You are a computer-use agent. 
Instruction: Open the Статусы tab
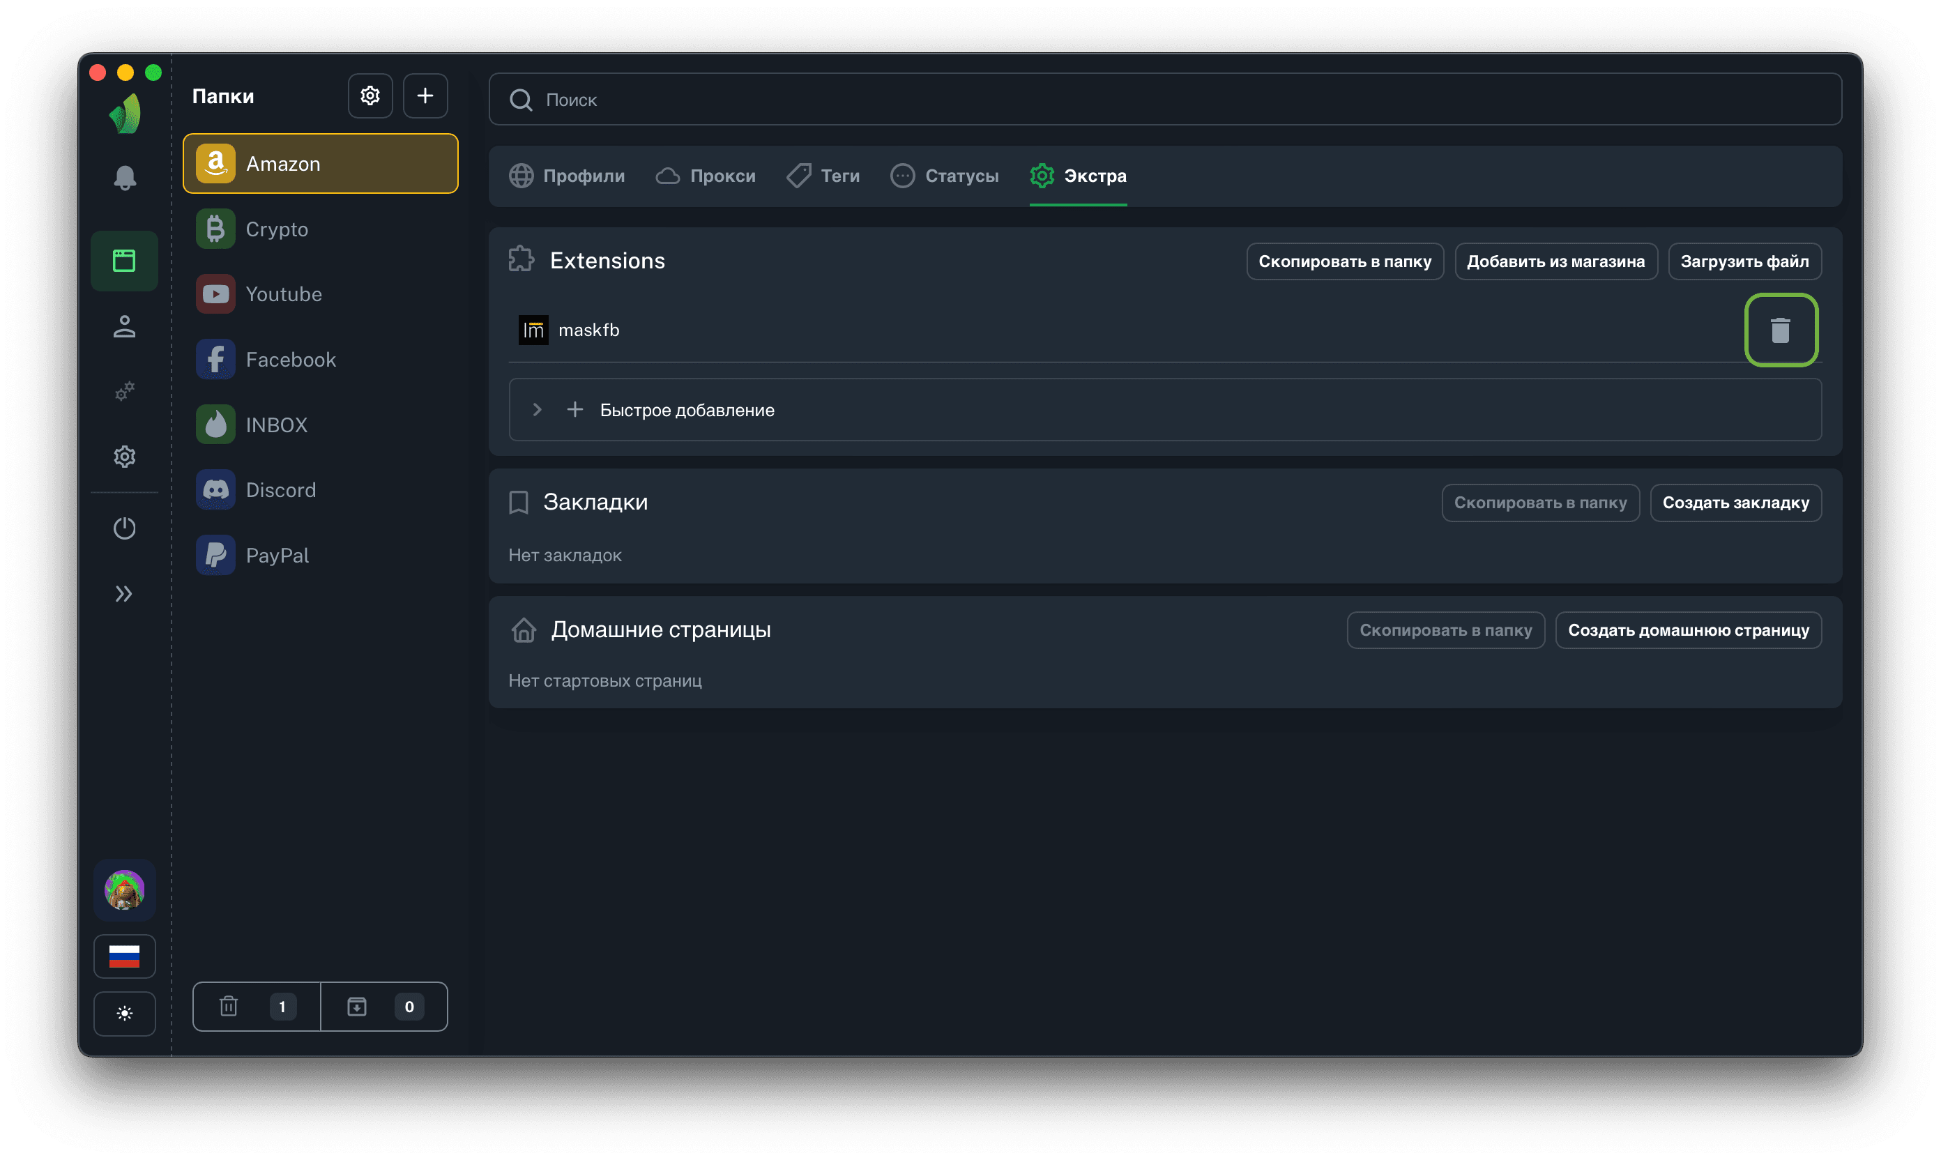pos(945,176)
